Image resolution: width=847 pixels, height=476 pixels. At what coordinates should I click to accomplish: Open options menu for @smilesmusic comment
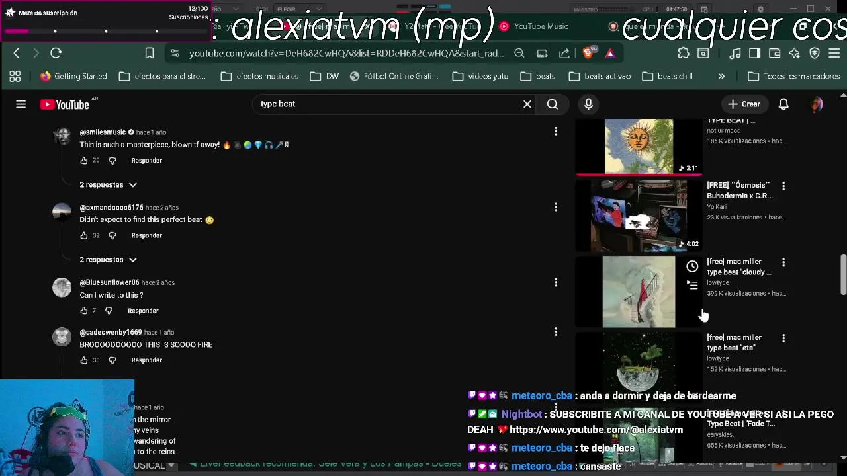556,132
